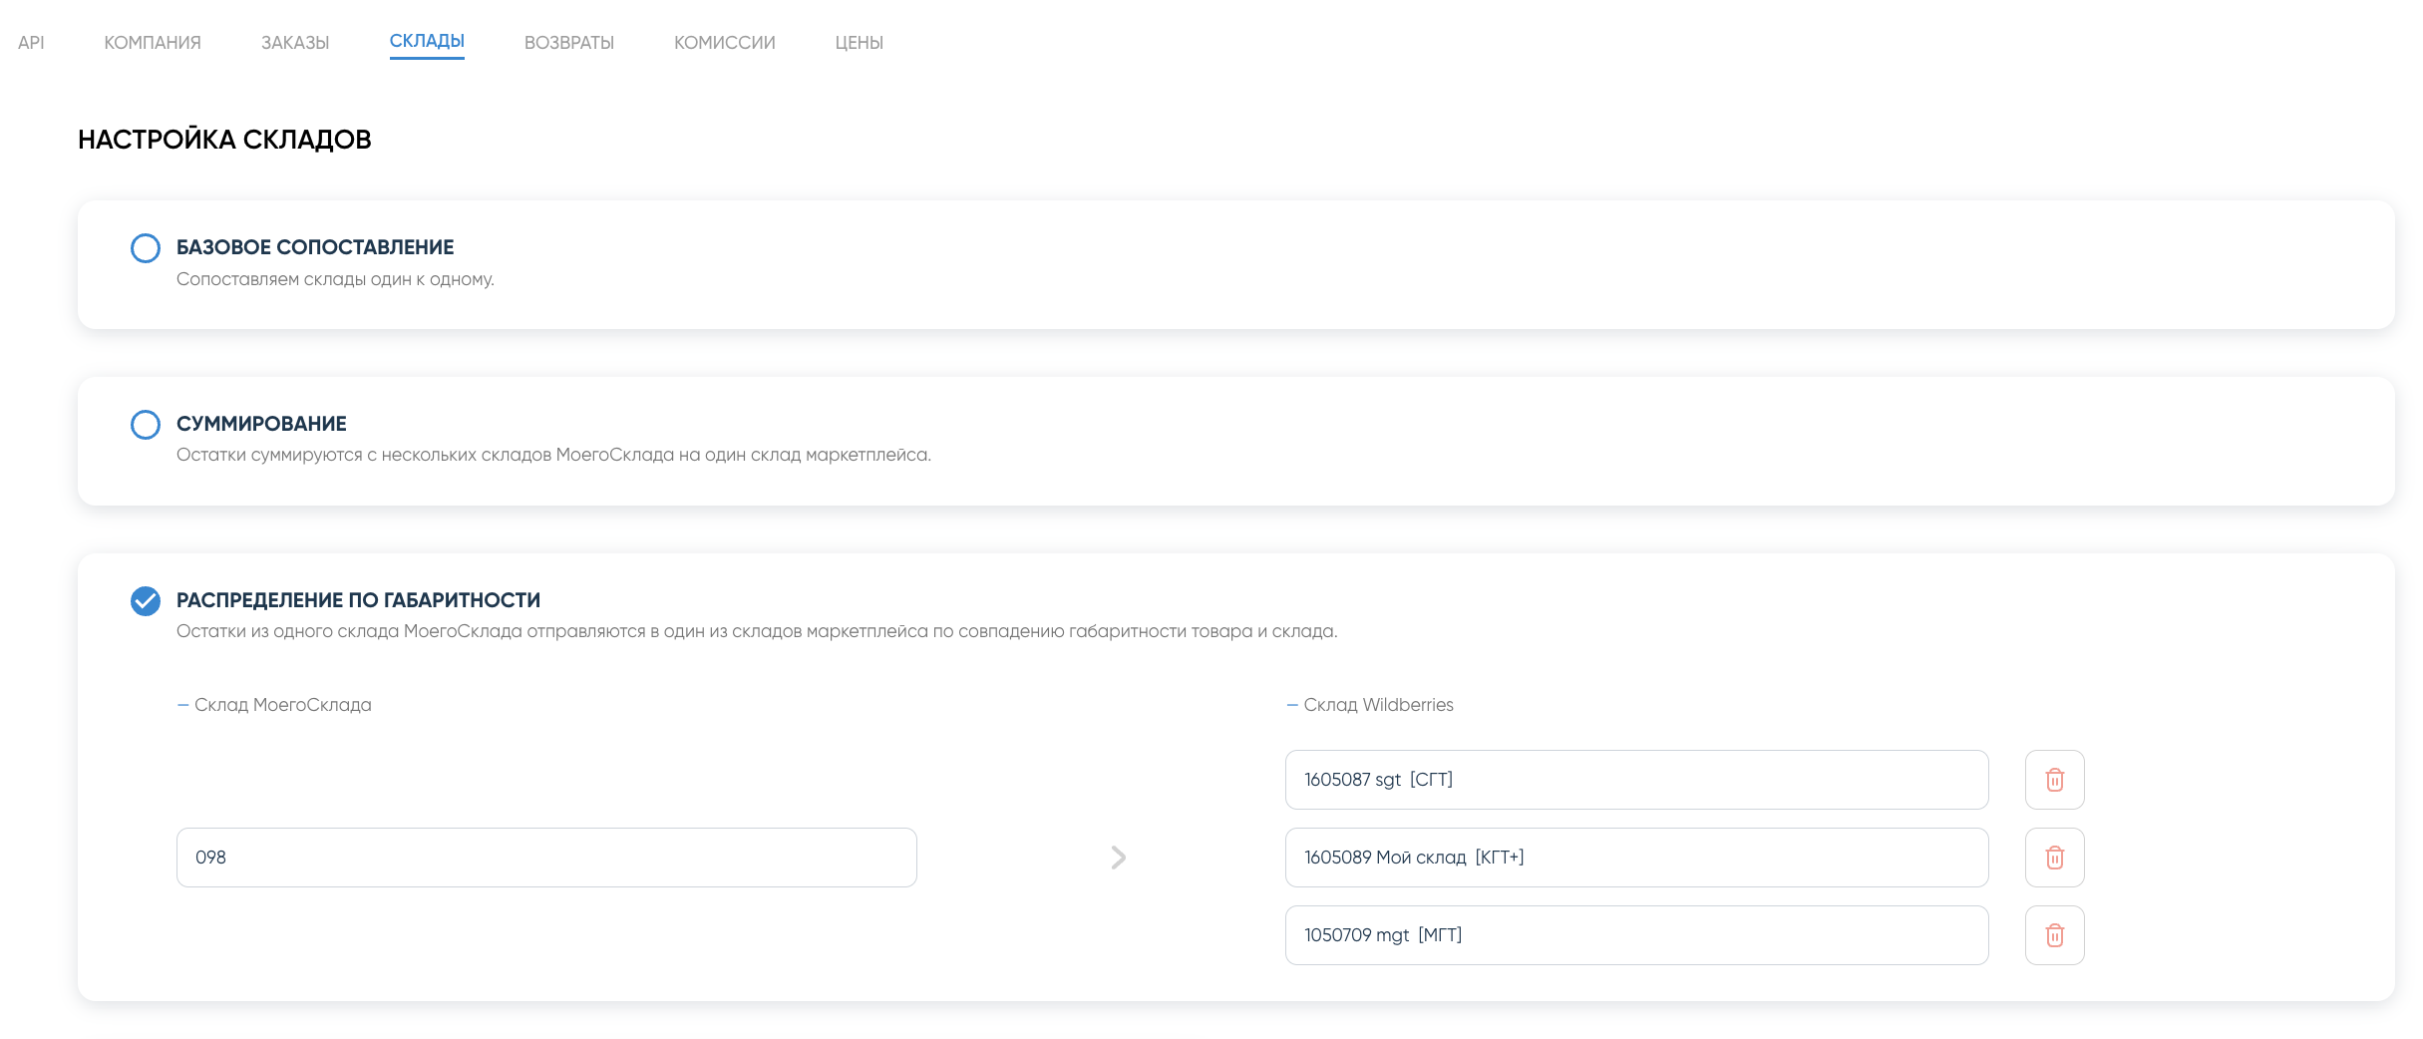The image size is (2423, 1039).
Task: Select Базовое сопоставление radio option
Action: coord(146,248)
